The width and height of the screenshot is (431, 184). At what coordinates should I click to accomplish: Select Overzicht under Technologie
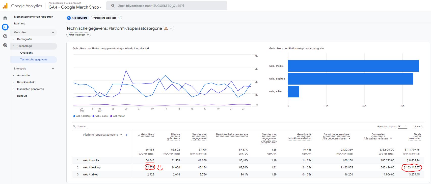coord(26,53)
